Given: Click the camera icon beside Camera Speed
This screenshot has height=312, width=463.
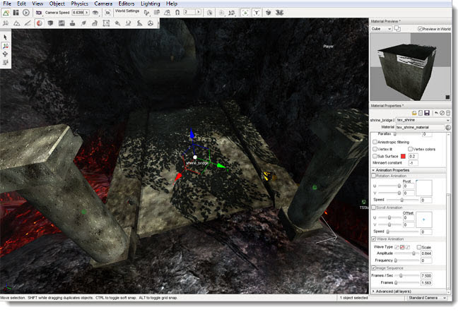Looking at the screenshot, I should pyautogui.click(x=40, y=13).
